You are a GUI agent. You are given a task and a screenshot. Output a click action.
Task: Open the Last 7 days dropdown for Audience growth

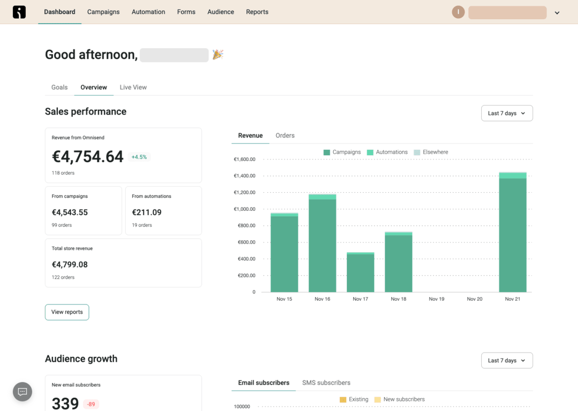[506, 360]
